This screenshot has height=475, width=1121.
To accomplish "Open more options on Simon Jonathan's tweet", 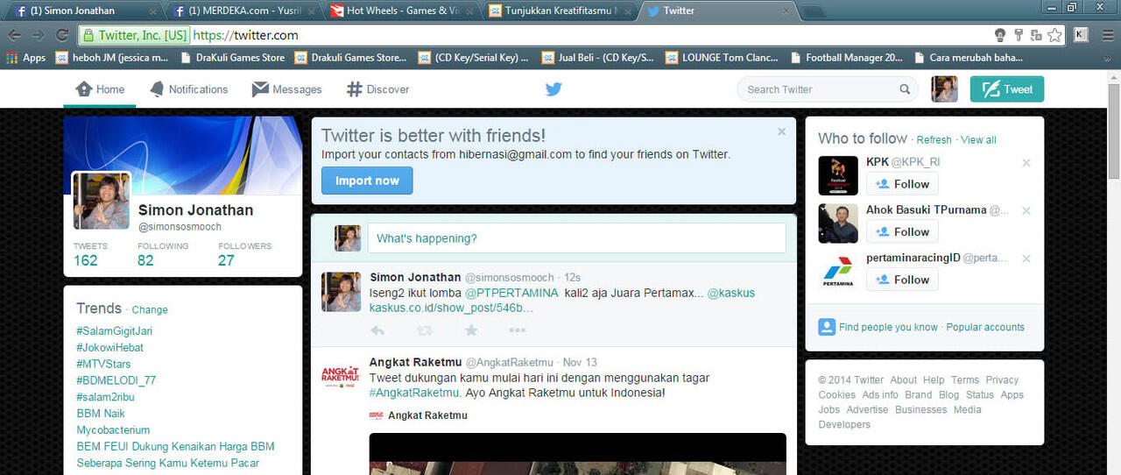I will pos(518,330).
